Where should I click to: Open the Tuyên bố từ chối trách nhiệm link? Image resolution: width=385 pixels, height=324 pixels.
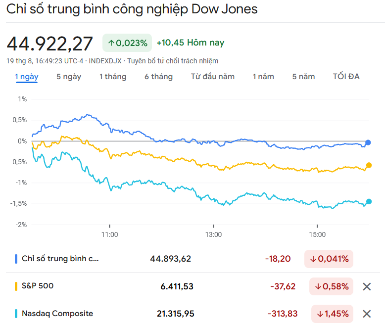[173, 61]
